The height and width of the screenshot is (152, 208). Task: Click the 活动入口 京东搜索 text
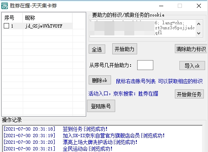123,94
